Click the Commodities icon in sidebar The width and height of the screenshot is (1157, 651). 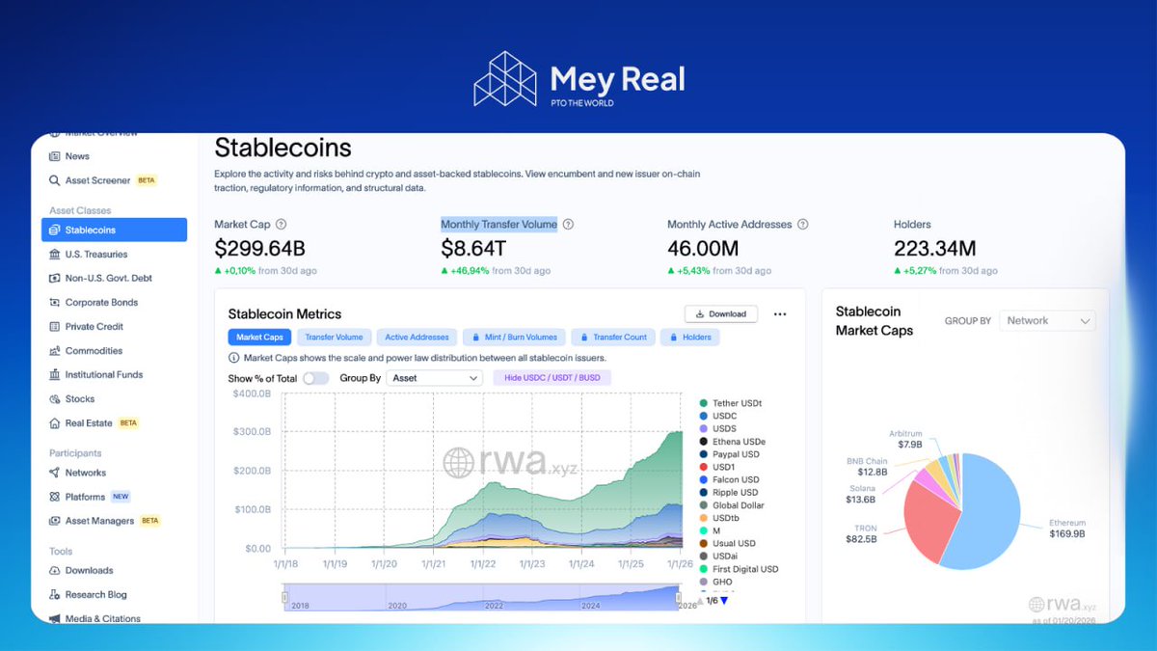[55, 351]
